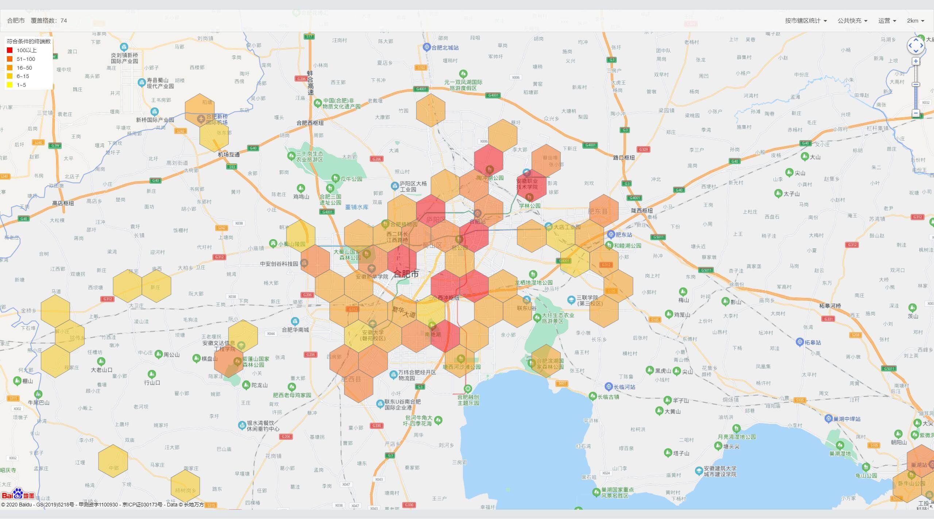Click the 合肥北城站 station marker icon
The width and height of the screenshot is (934, 525).
click(427, 47)
